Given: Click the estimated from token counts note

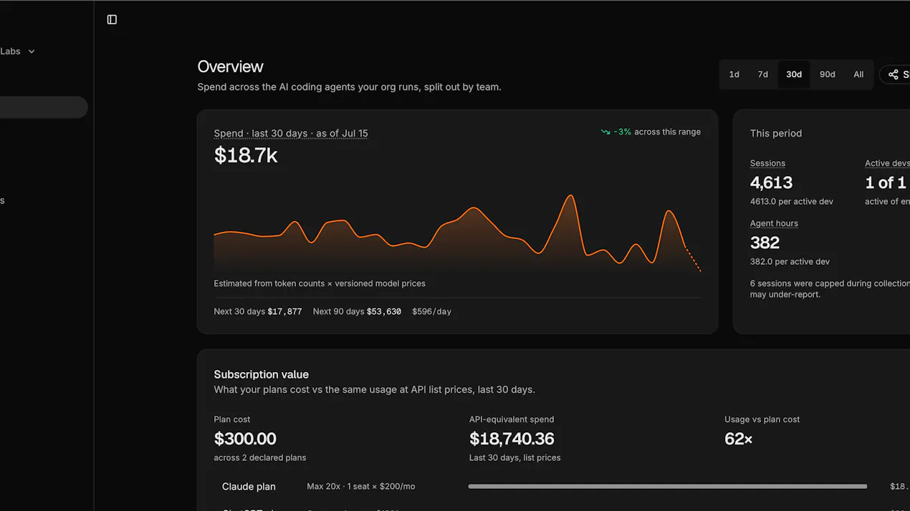Looking at the screenshot, I should [320, 283].
